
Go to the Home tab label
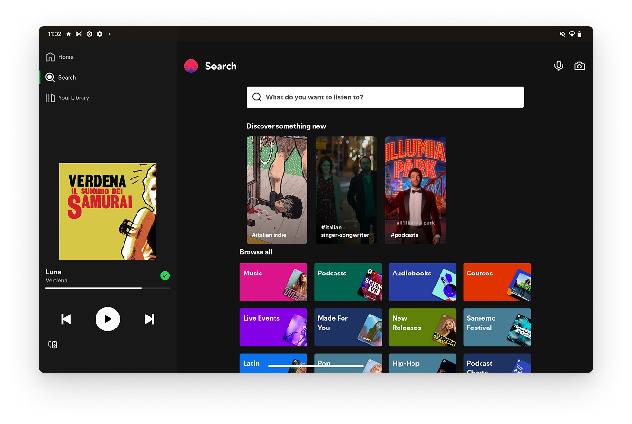(x=66, y=57)
